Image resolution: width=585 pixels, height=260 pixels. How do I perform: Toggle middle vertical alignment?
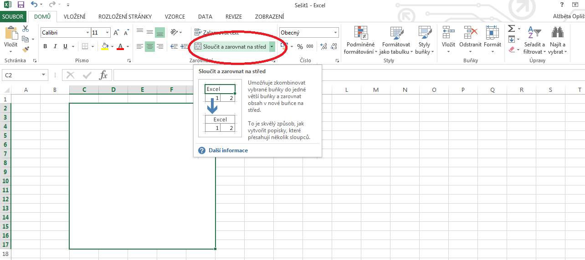[x=149, y=32]
